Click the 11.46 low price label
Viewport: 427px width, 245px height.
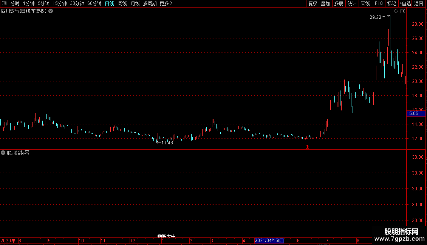coord(167,143)
